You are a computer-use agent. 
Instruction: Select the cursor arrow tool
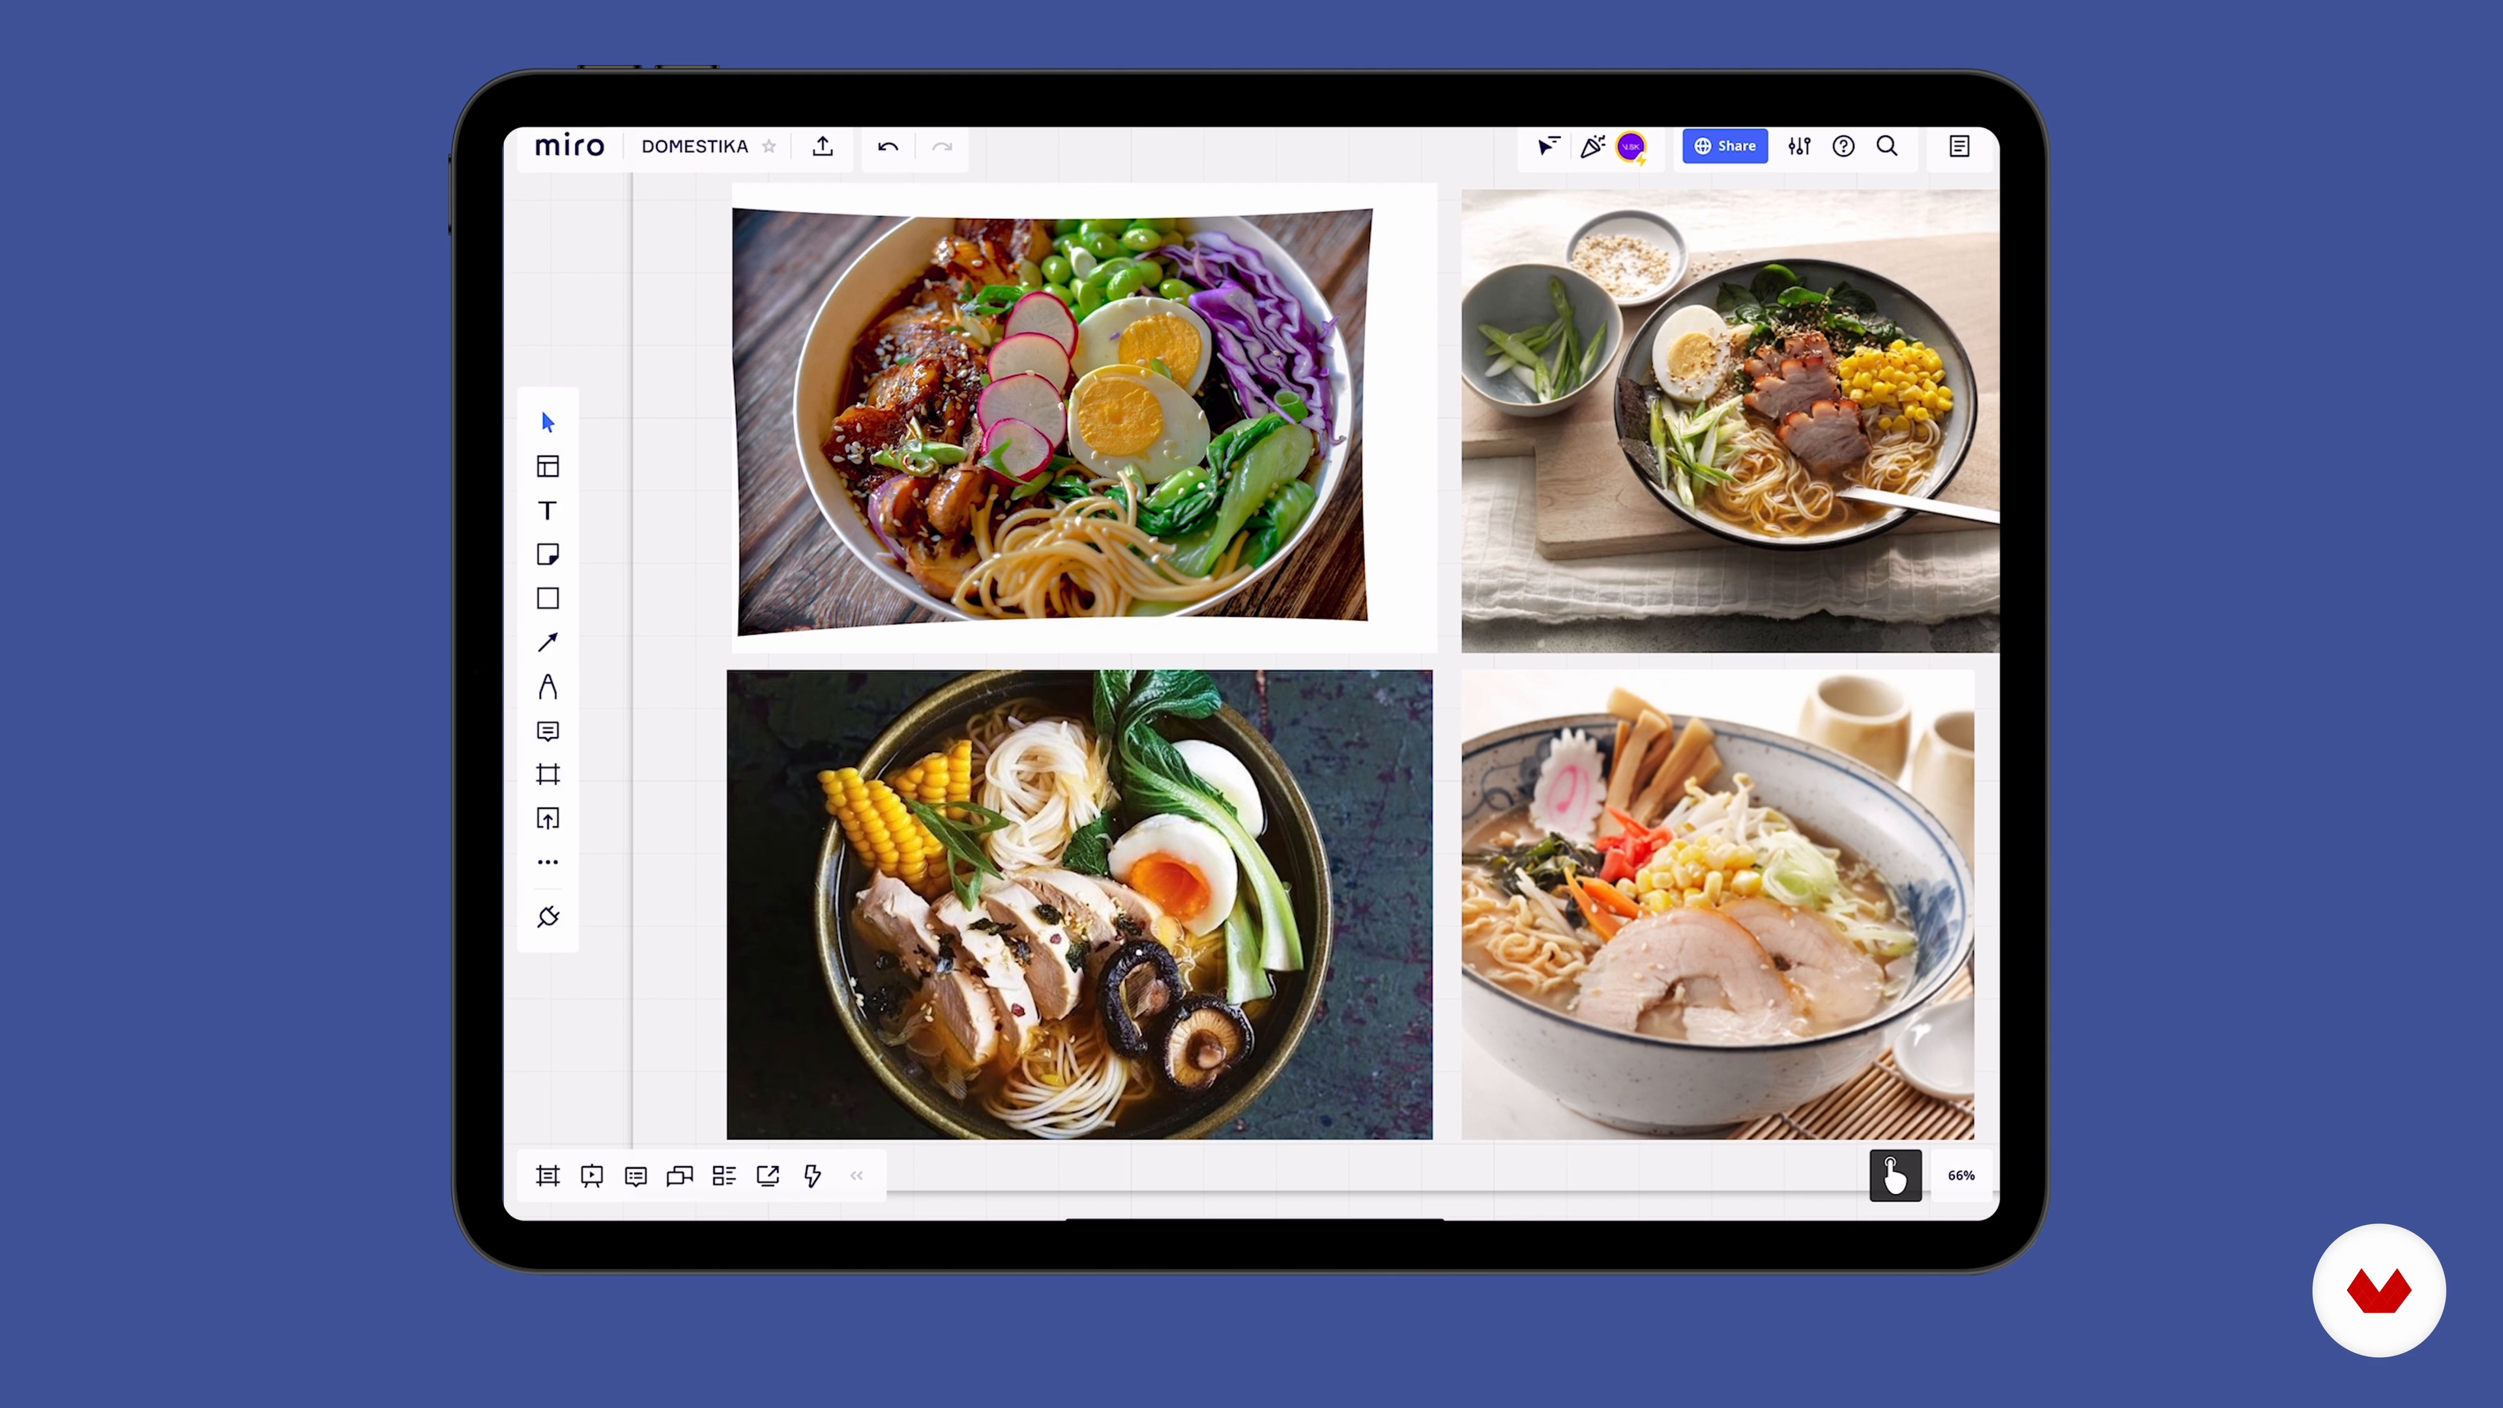(x=548, y=422)
